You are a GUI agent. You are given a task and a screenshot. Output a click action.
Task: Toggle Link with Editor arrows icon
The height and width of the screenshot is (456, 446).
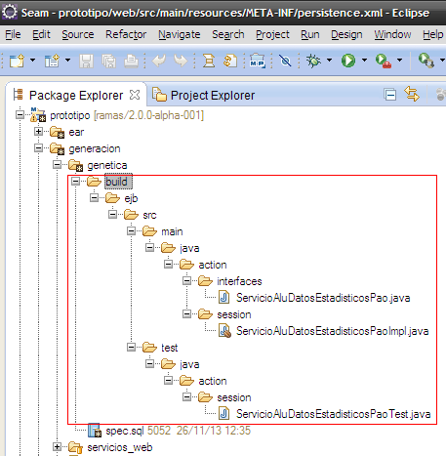pyautogui.click(x=412, y=94)
